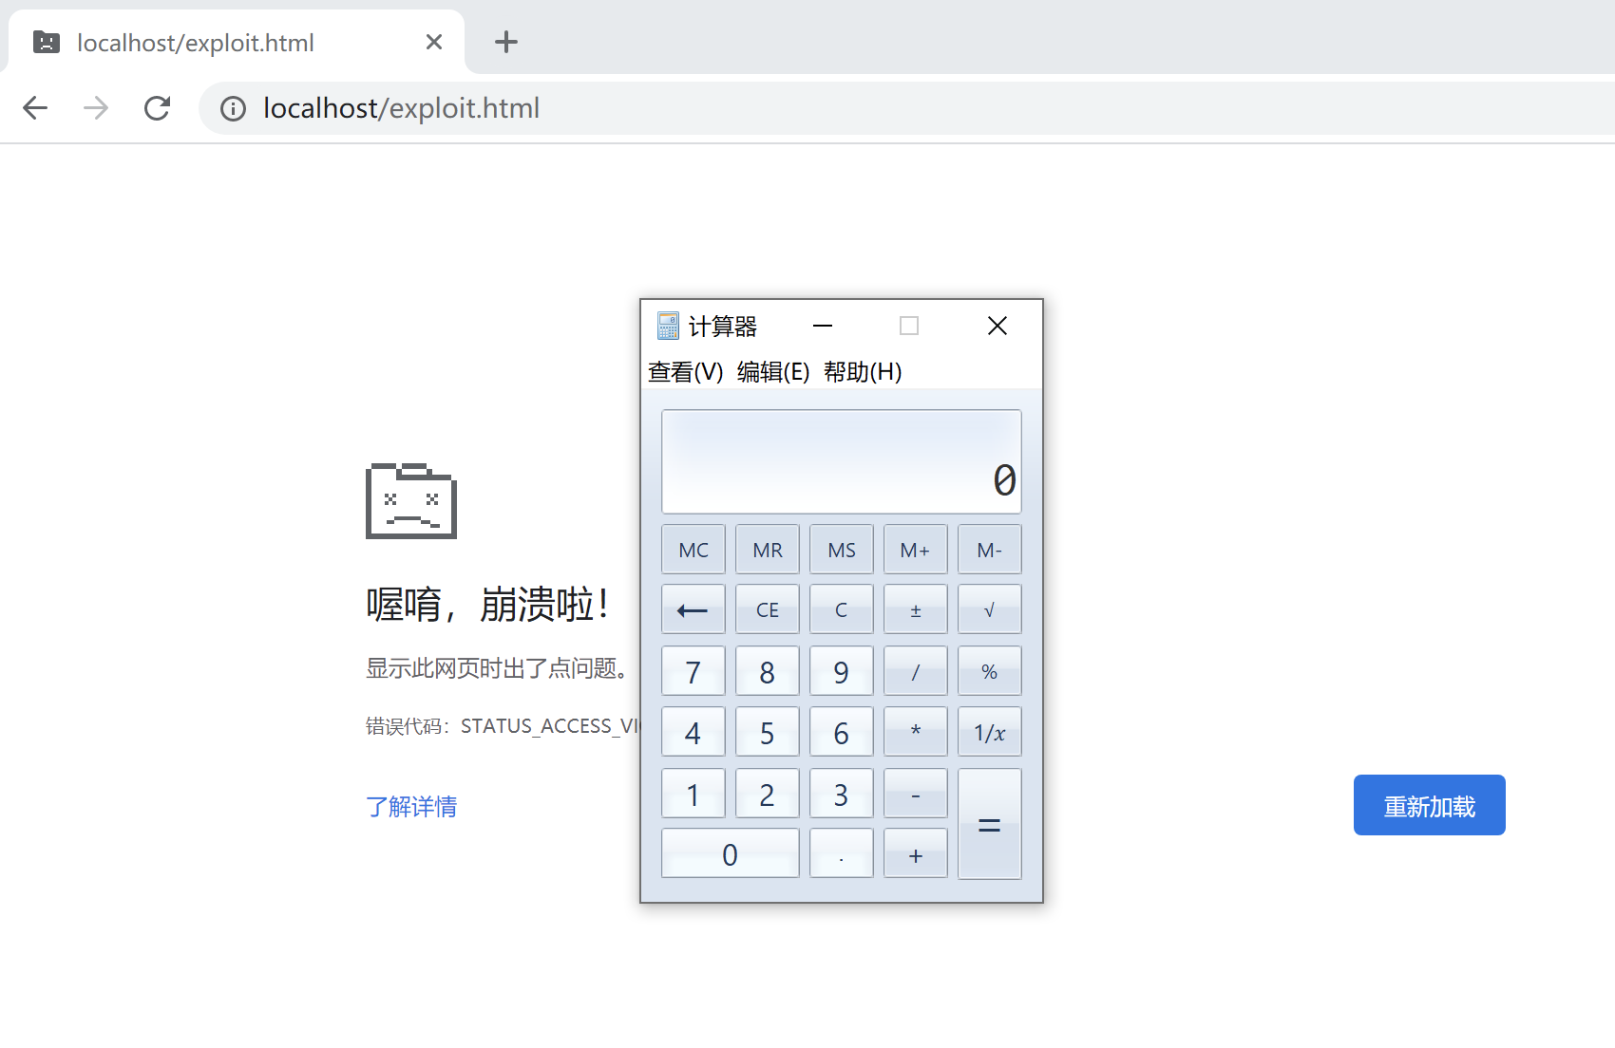The height and width of the screenshot is (1048, 1615).
Task: Click the 6 digit key
Action: click(842, 732)
